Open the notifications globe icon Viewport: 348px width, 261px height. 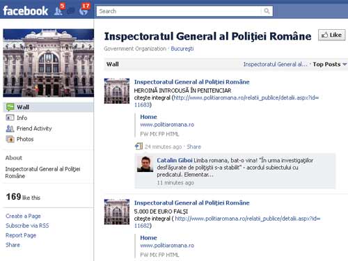tap(83, 11)
